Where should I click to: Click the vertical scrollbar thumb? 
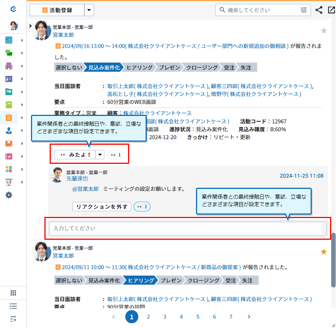click(333, 260)
